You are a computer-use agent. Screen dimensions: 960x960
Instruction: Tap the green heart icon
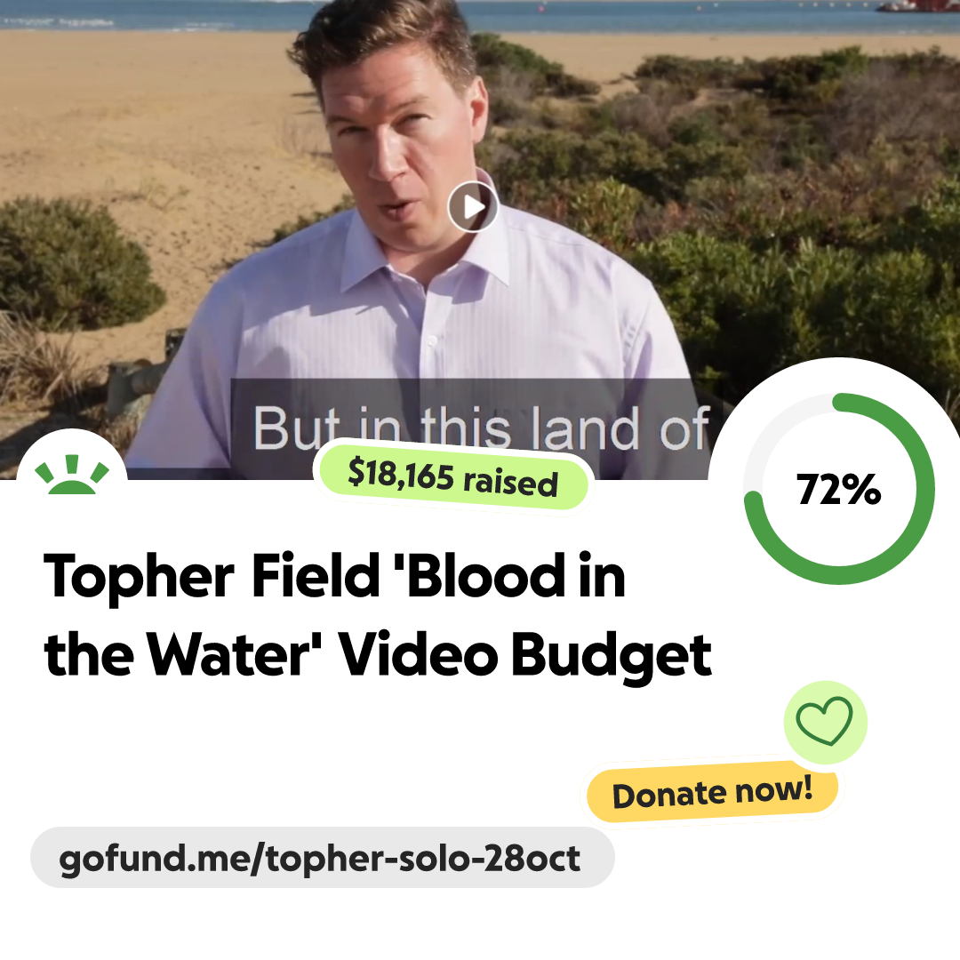point(825,721)
